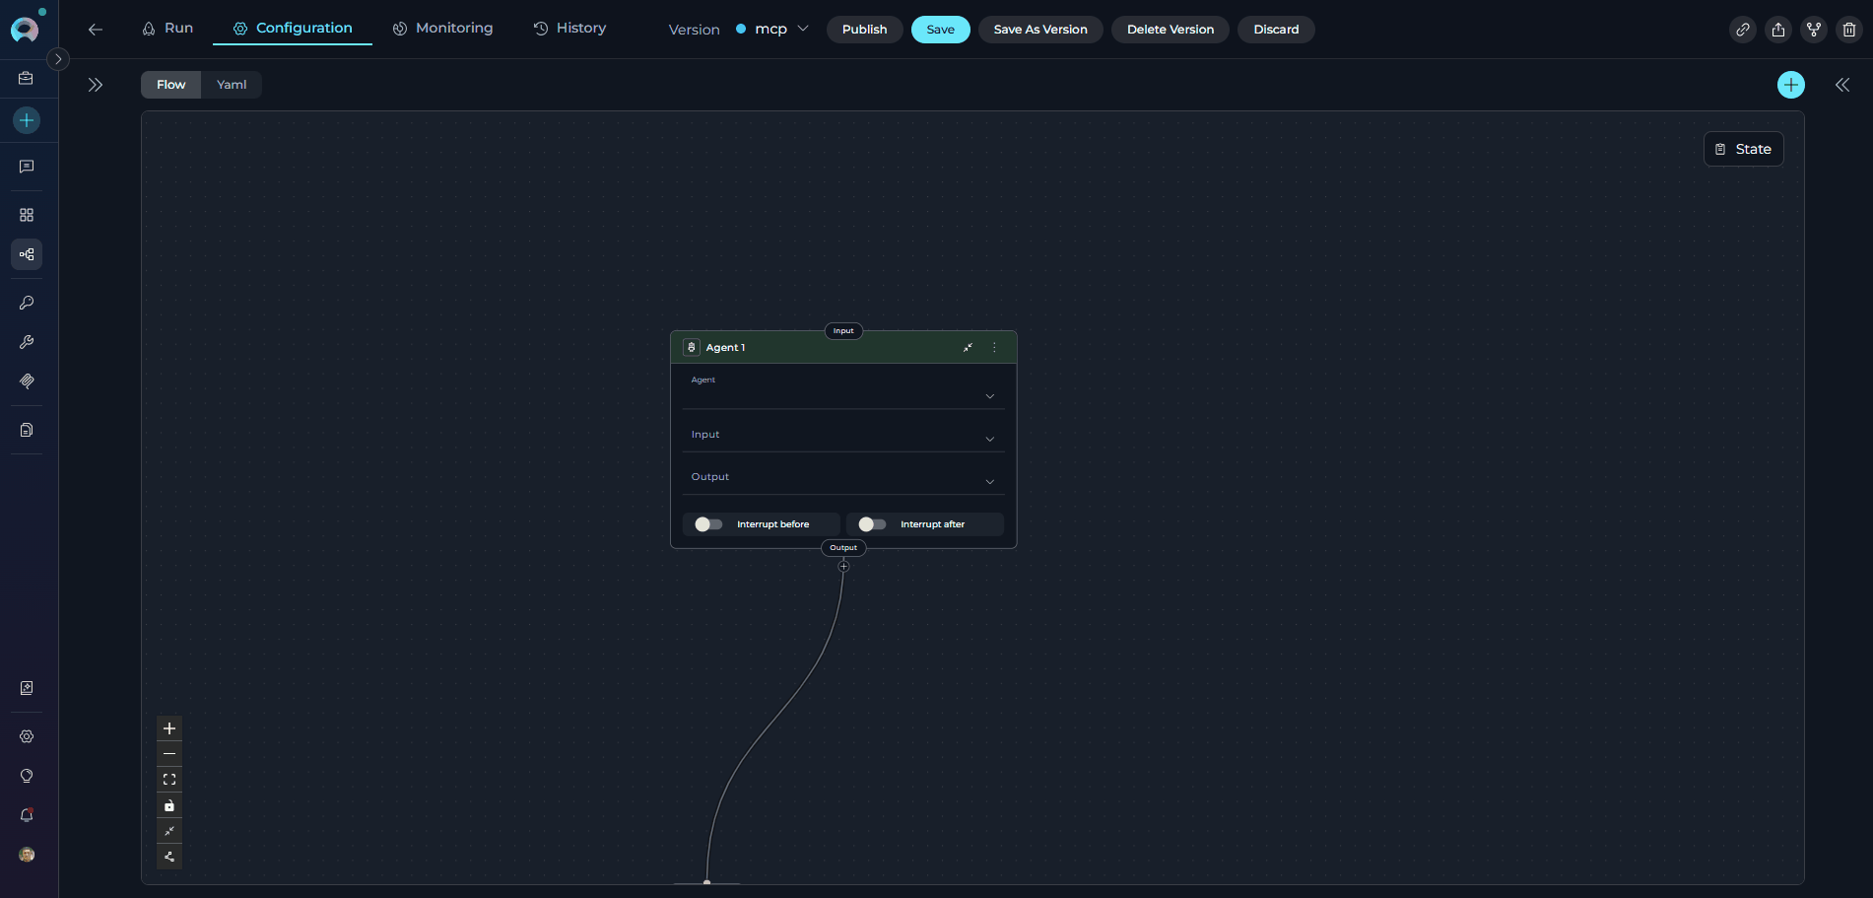Switch to the History tab
The image size is (1873, 898).
pyautogui.click(x=569, y=29)
